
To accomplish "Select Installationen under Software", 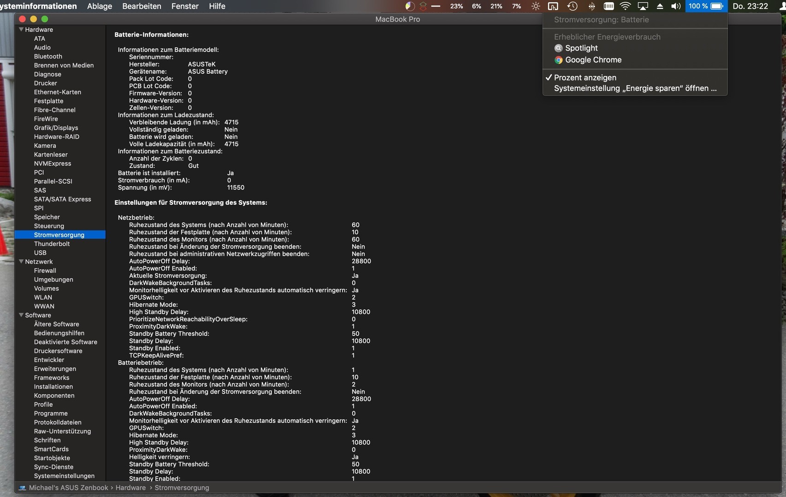I will 53,387.
